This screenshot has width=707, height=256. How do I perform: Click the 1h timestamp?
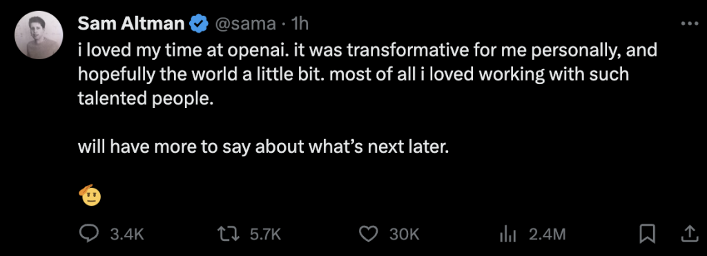click(298, 24)
